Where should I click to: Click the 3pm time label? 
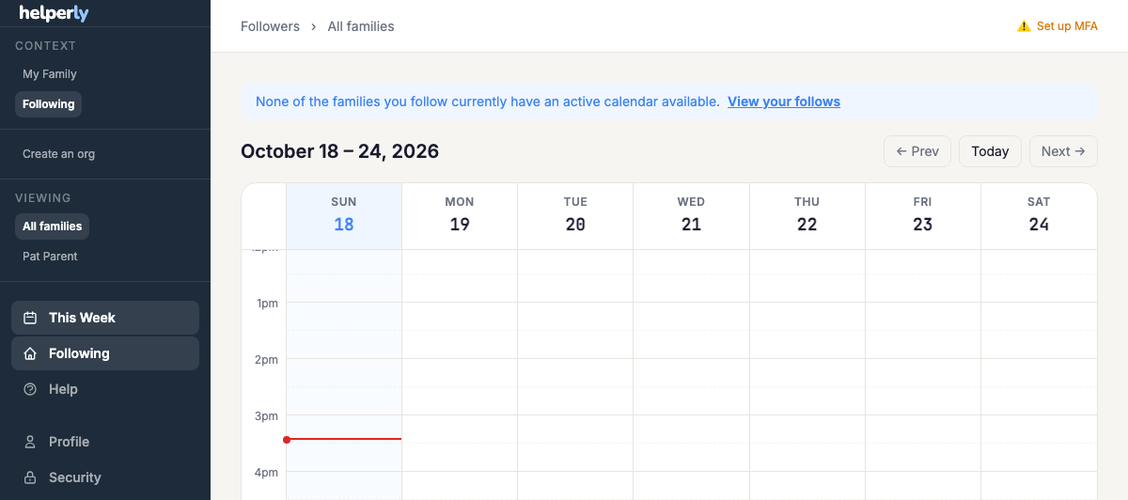[x=268, y=416]
